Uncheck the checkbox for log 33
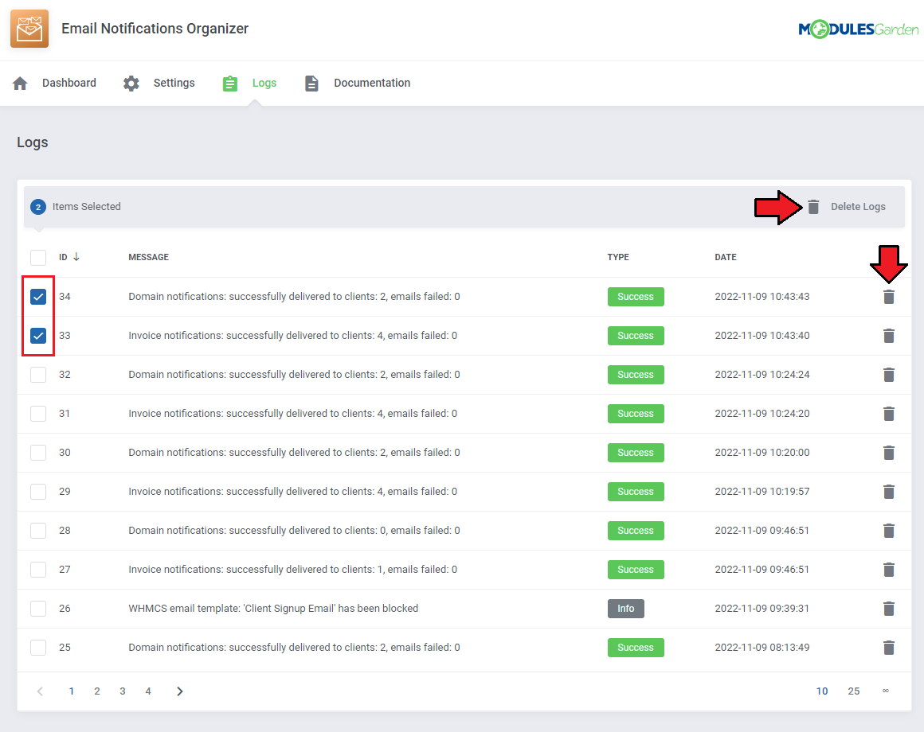Image resolution: width=924 pixels, height=732 pixels. point(38,336)
